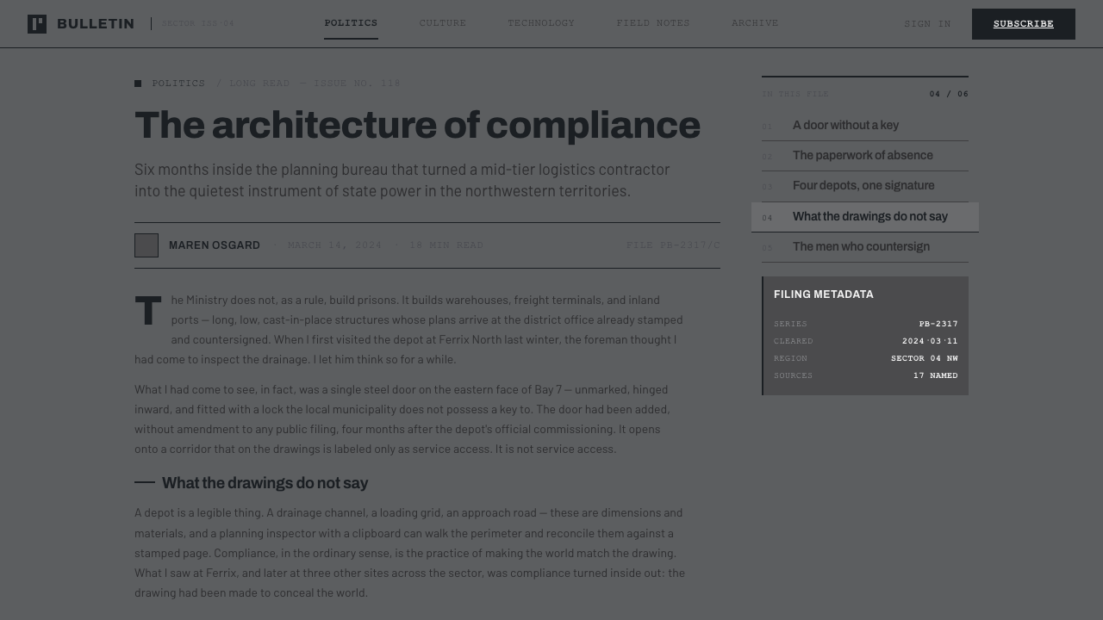The image size is (1103, 620).
Task: Click Maren Osgard's author avatar
Action: click(146, 245)
